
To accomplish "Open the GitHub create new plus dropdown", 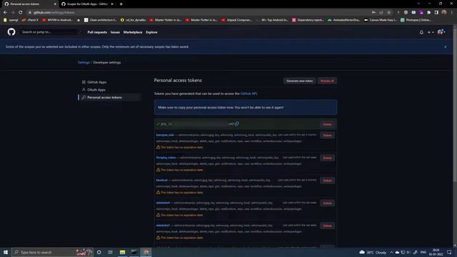I will (x=431, y=32).
